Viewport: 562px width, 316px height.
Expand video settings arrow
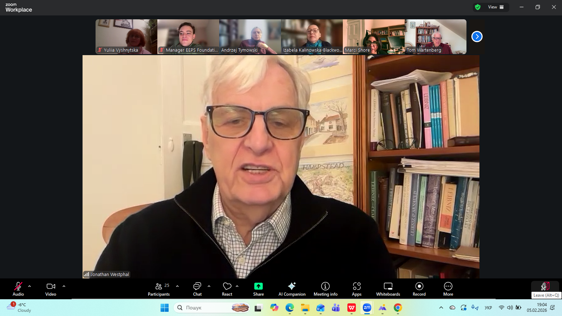tap(64, 286)
